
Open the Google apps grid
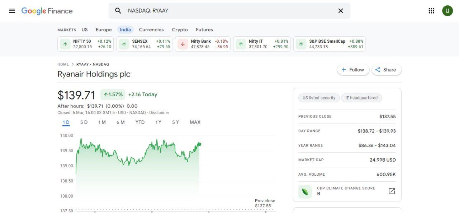431,11
